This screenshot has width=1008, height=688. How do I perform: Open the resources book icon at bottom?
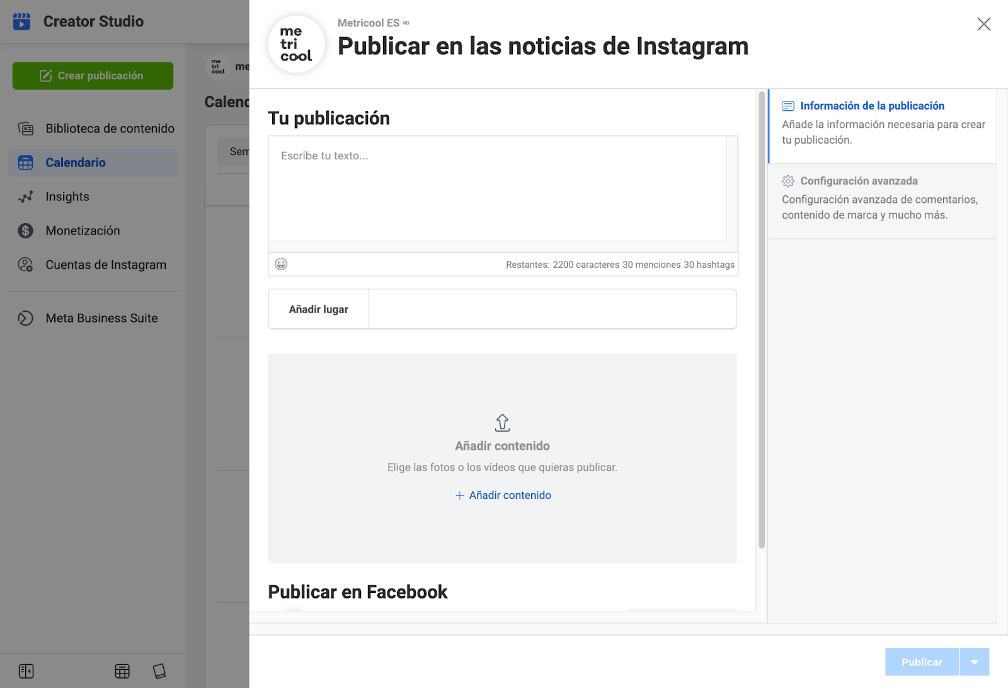click(159, 671)
